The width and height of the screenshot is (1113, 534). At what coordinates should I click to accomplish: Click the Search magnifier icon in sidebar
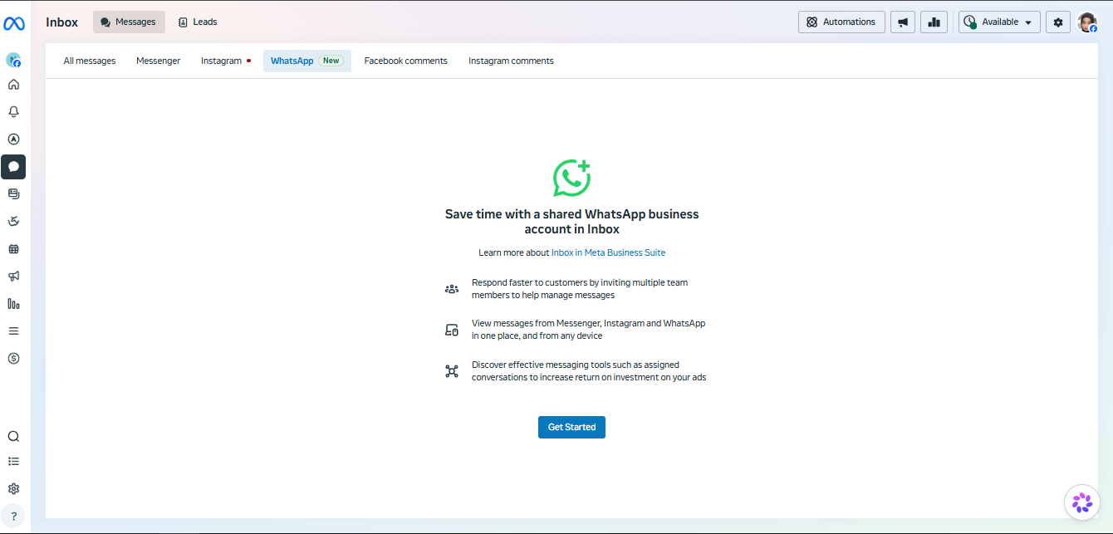[13, 437]
